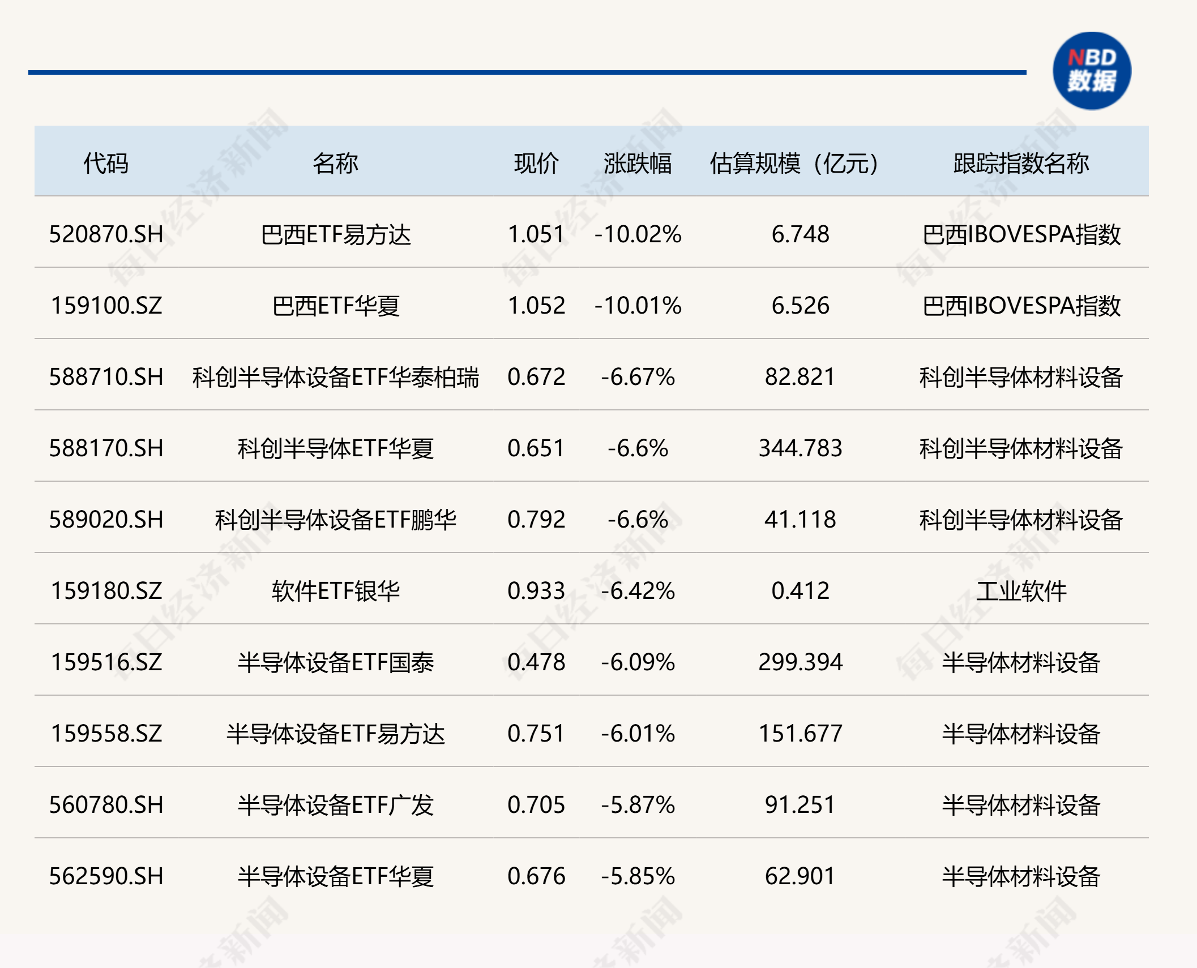Viewport: 1197px width, 968px height.
Task: Select code 589020.SH
Action: (x=106, y=520)
